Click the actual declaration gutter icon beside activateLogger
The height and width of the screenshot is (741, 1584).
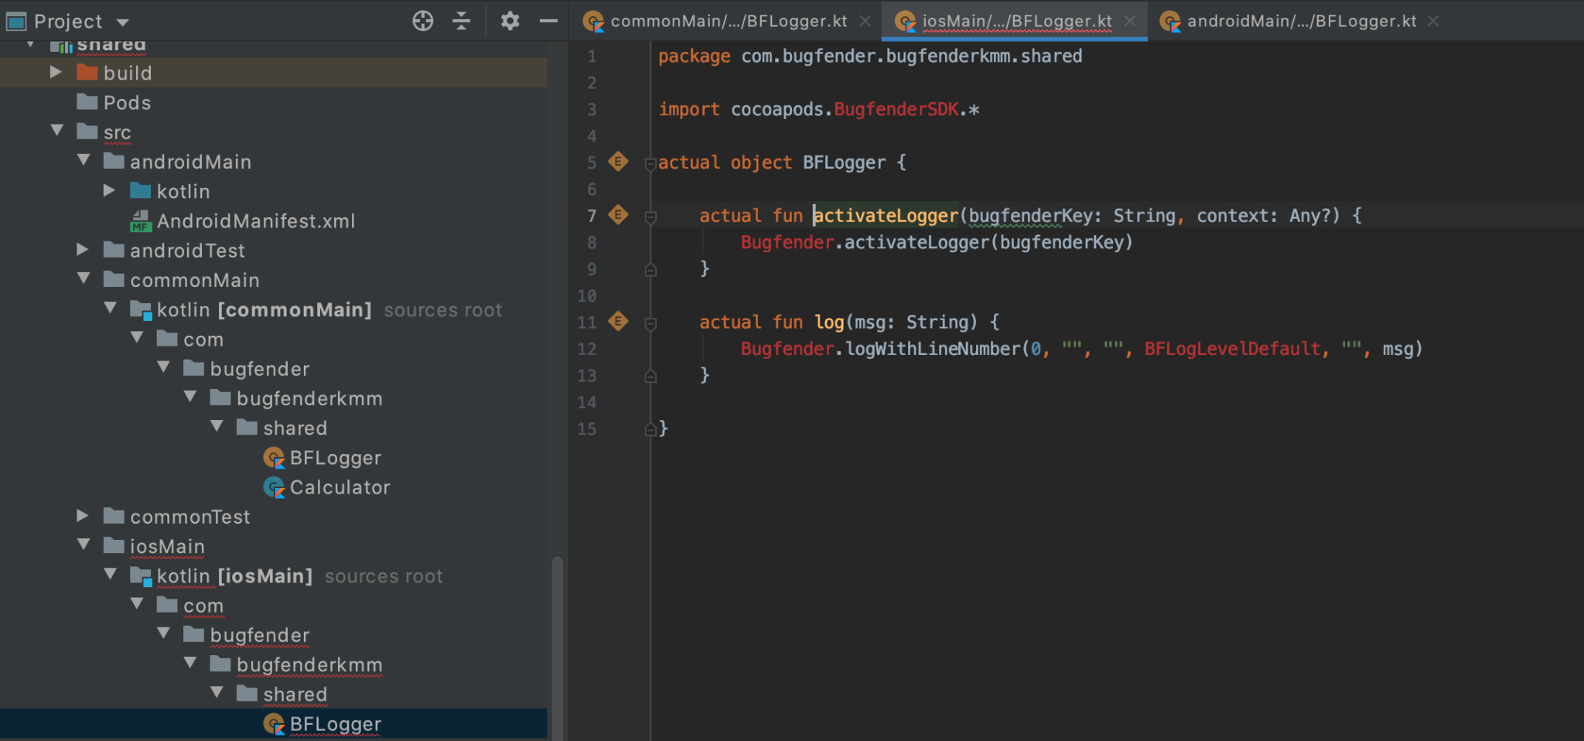pos(617,216)
